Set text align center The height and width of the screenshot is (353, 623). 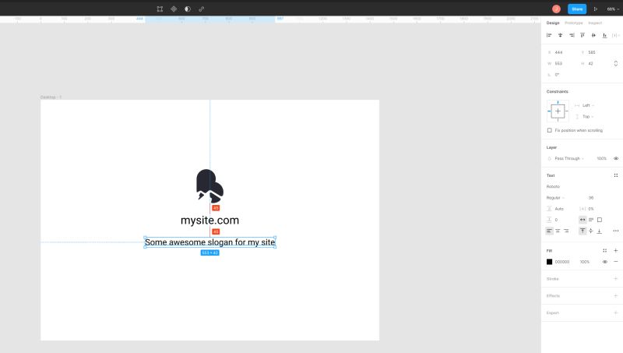(558, 231)
